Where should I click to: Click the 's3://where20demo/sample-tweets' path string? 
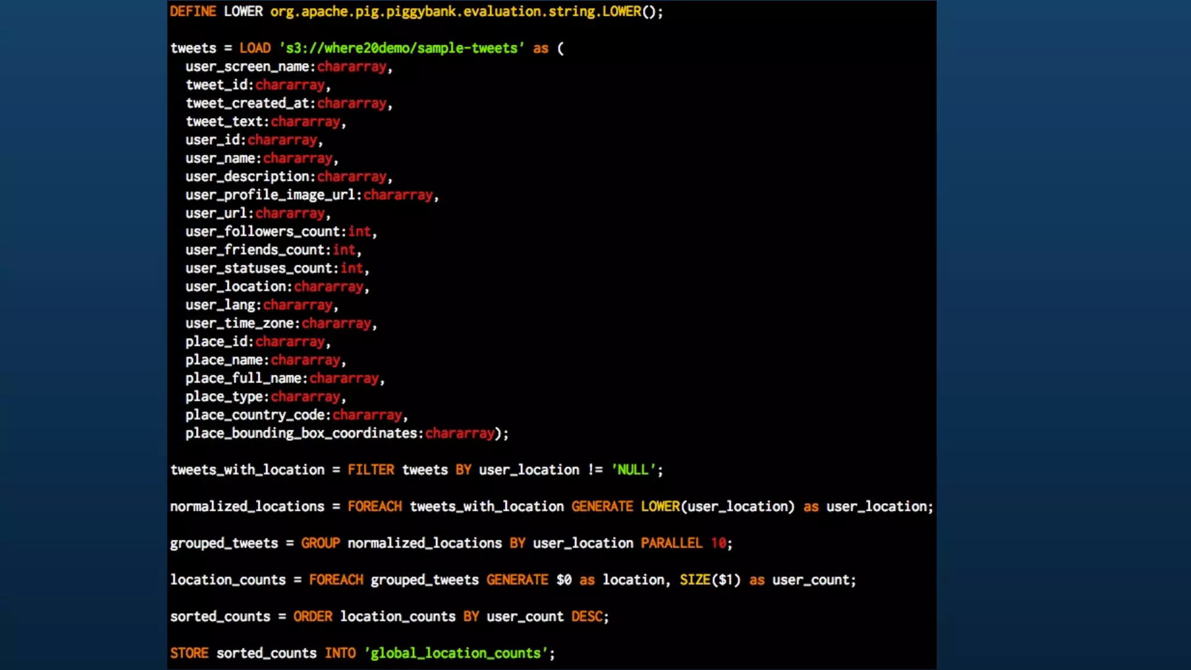(402, 48)
